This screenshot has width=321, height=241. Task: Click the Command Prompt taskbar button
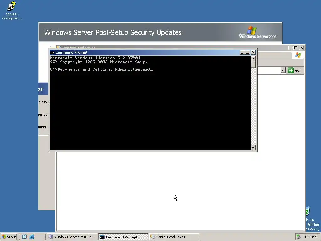[123, 237]
